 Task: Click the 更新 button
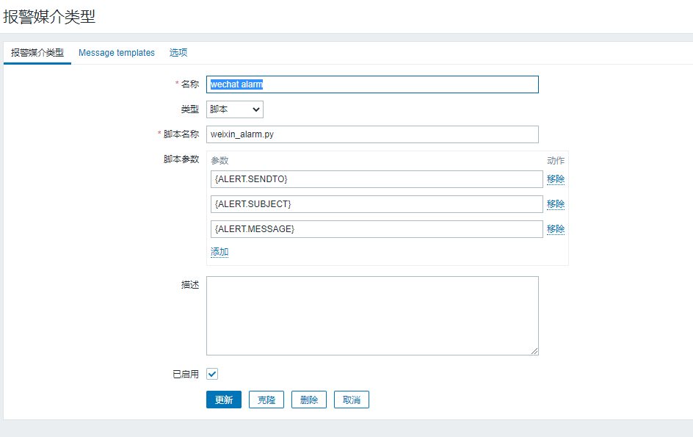point(224,400)
